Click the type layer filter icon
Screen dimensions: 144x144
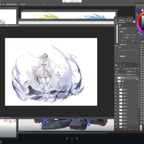(x=130, y=69)
